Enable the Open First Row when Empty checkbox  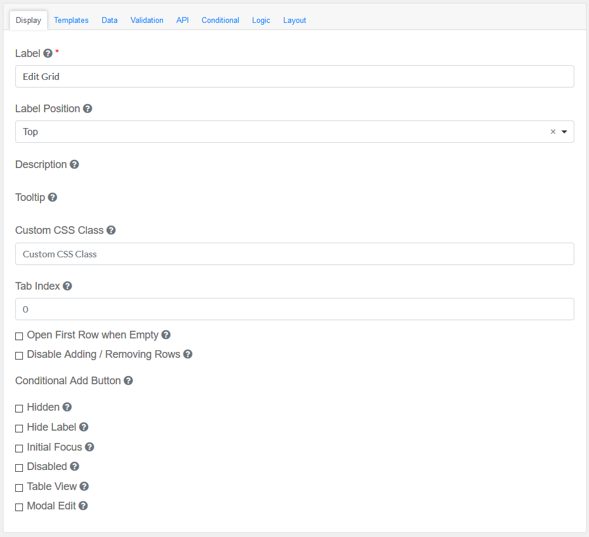19,336
